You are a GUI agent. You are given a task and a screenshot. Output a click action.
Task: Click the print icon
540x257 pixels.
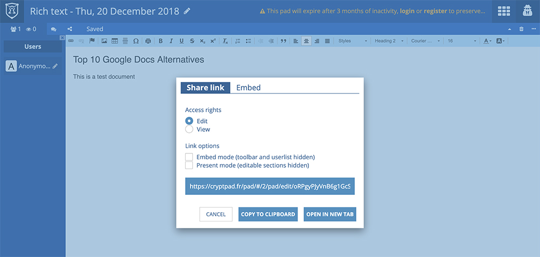[148, 40]
